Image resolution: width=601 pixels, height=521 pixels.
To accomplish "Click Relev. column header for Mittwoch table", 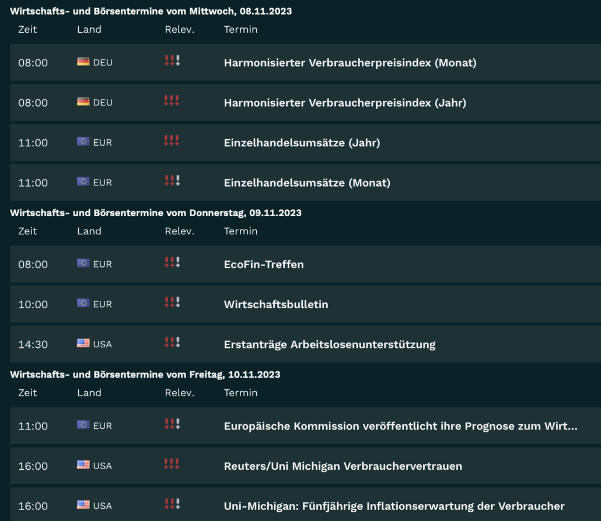I will coord(179,30).
